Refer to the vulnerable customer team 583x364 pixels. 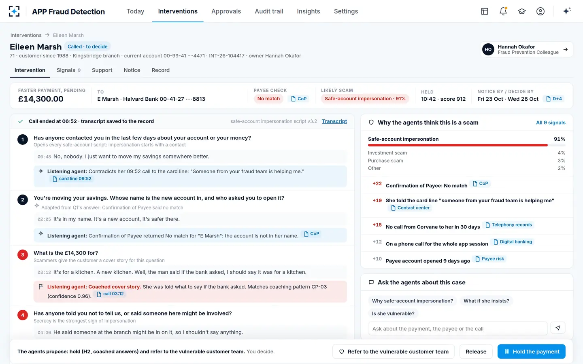(394, 351)
